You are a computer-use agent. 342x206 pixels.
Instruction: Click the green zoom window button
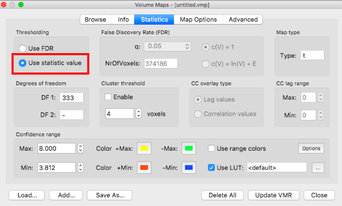pyautogui.click(x=21, y=5)
